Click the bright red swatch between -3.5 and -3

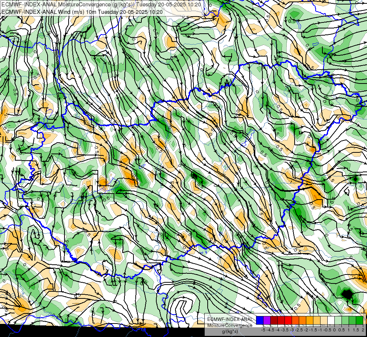(288, 320)
